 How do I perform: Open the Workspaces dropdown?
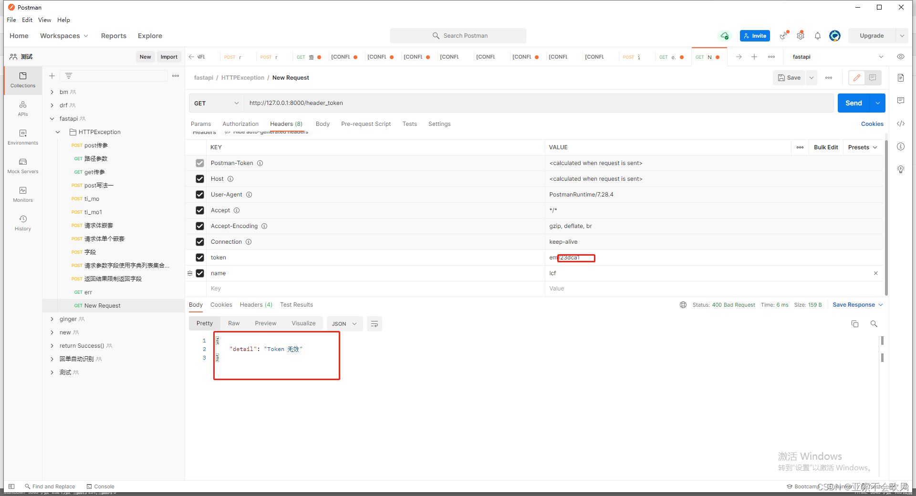click(64, 36)
